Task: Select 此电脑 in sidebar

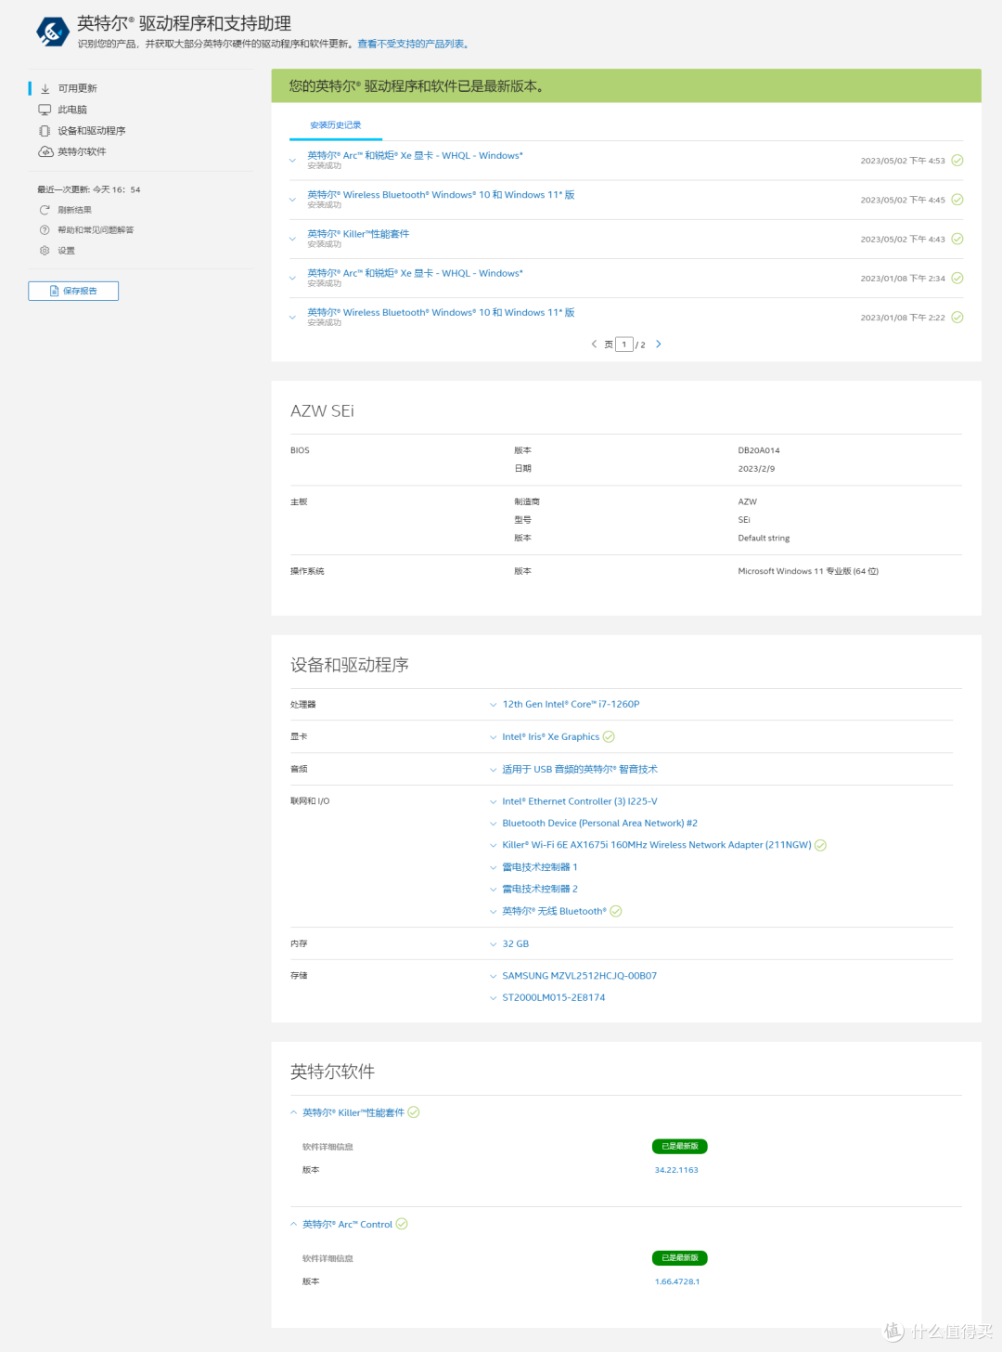Action: pyautogui.click(x=72, y=110)
